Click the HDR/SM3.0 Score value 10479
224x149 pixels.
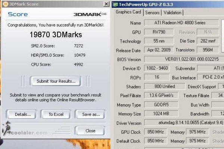[x=80, y=55]
